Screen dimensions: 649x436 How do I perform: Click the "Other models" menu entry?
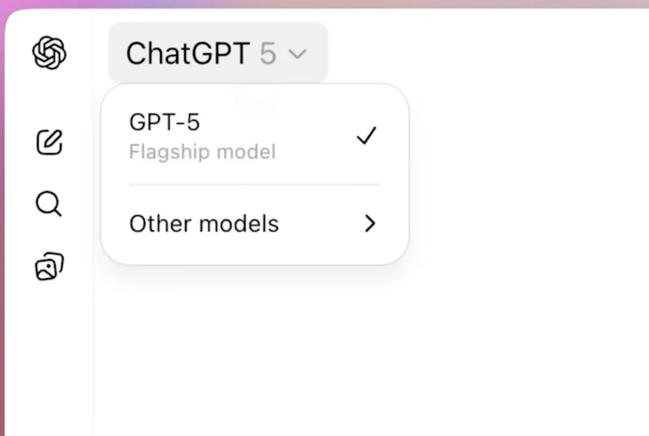tap(204, 223)
